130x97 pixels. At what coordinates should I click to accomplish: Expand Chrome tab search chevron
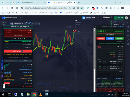tap(3, 3)
